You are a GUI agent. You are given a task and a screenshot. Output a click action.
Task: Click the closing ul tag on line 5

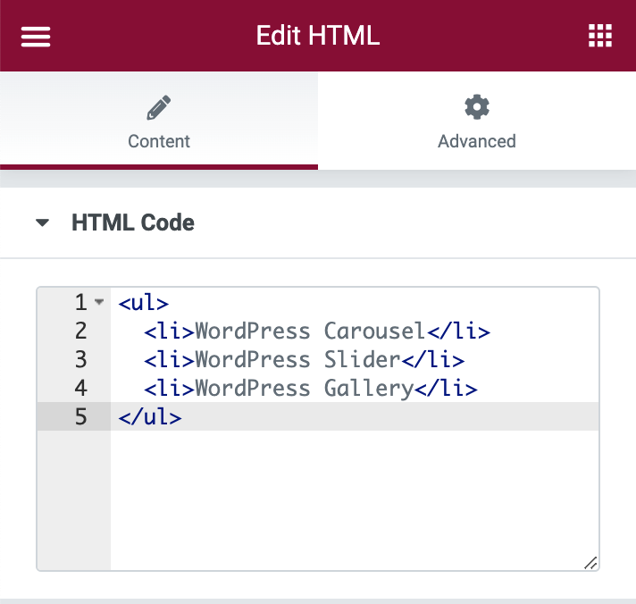click(149, 416)
